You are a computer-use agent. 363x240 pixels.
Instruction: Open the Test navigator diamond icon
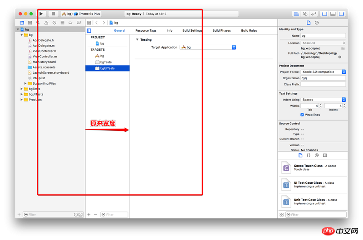click(54, 23)
